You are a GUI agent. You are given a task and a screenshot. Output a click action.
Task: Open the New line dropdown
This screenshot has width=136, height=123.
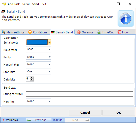pos(49,101)
